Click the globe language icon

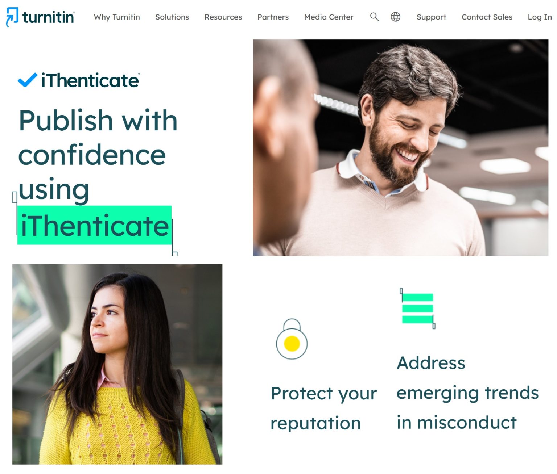point(395,17)
